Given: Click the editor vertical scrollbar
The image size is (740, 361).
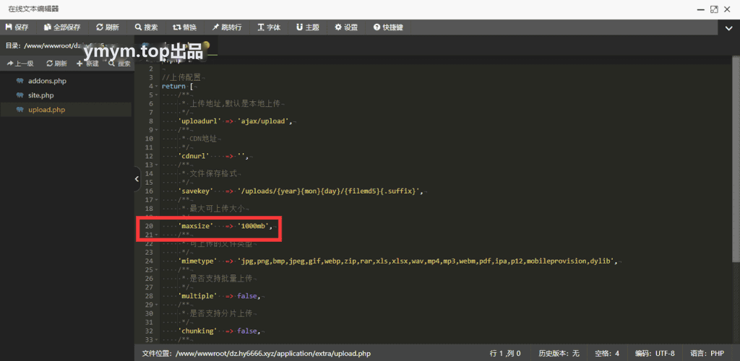Looking at the screenshot, I should [736, 160].
